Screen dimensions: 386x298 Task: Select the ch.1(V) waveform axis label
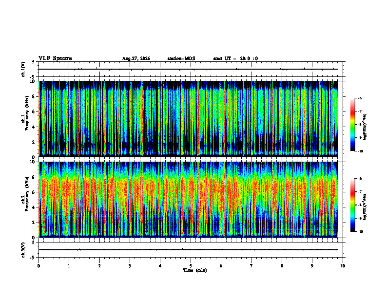tap(23, 69)
